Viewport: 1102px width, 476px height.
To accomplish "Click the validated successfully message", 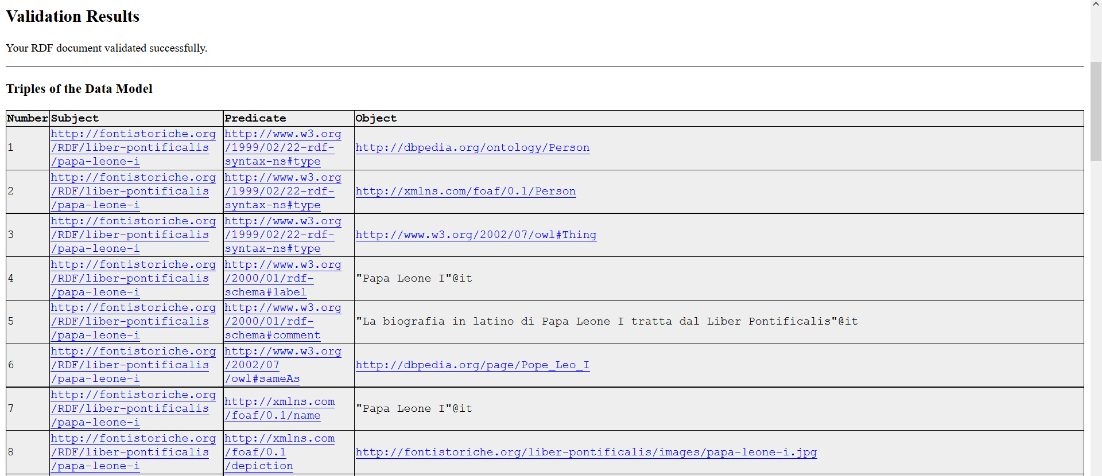I will (107, 48).
